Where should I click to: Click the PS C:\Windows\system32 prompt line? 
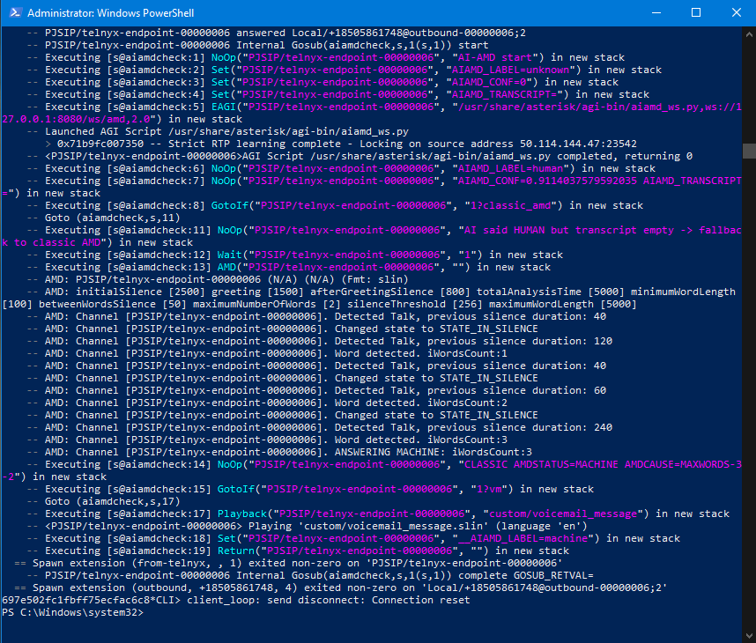coord(73,612)
